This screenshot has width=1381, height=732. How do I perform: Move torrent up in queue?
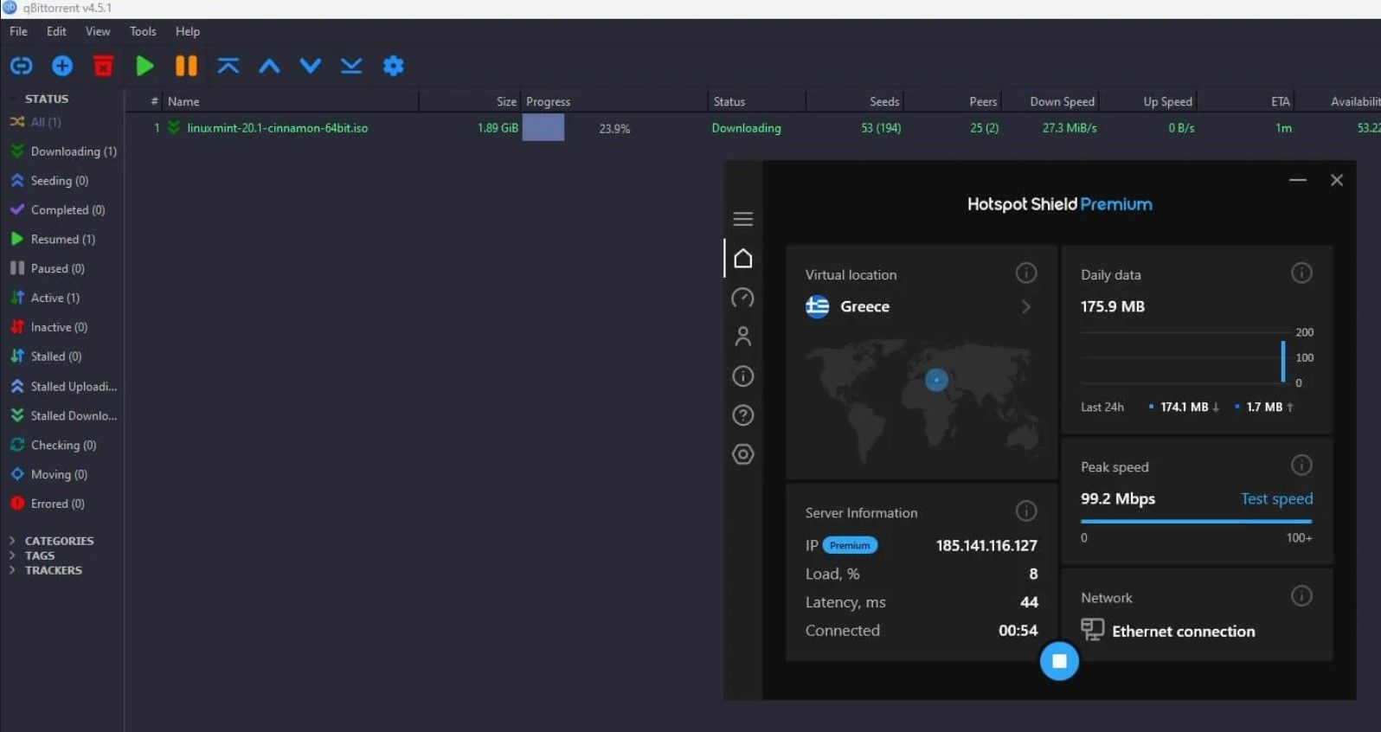pyautogui.click(x=269, y=66)
